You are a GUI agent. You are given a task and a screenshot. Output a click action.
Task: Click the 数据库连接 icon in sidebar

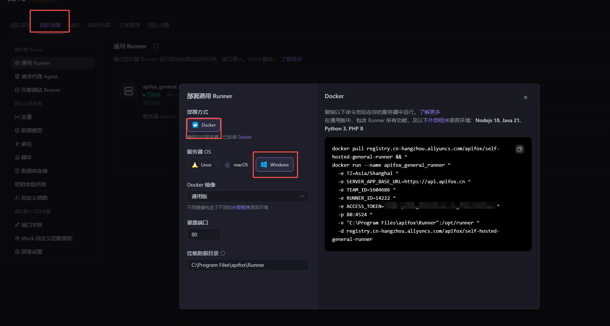(17, 171)
